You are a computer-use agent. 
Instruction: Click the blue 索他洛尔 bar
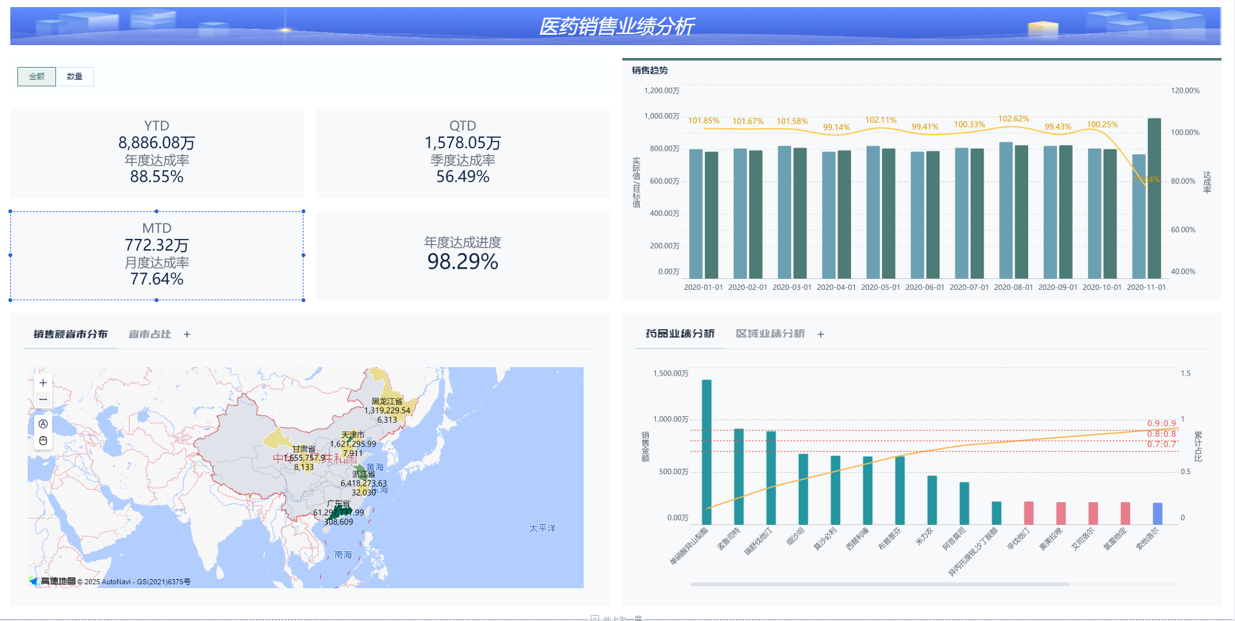pyautogui.click(x=1157, y=513)
